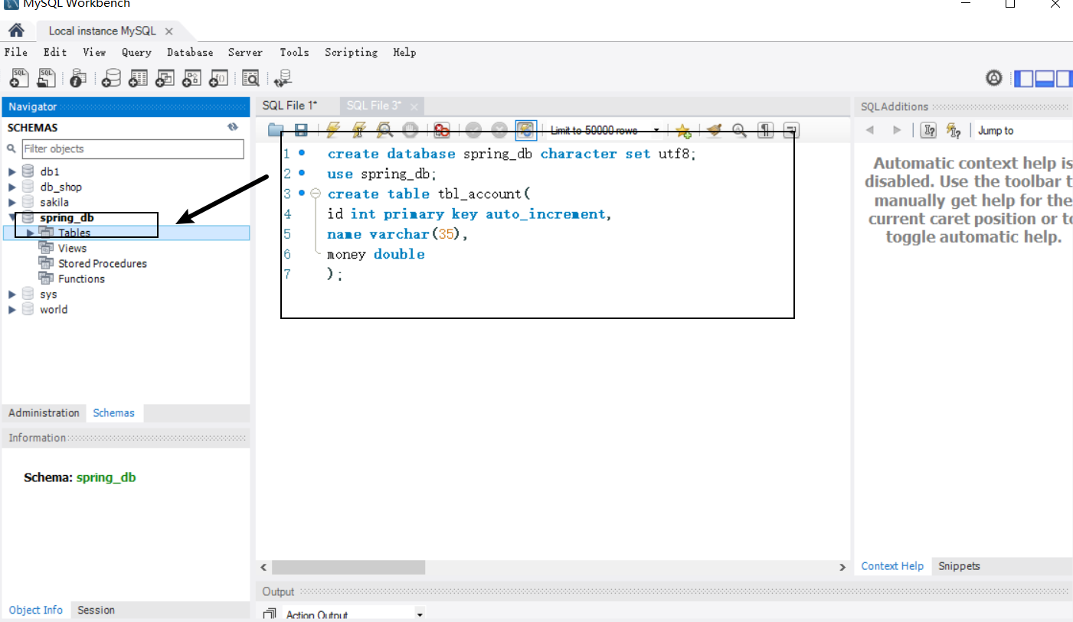The height and width of the screenshot is (622, 1073).
Task: Toggle automatic context help
Action: pos(954,130)
